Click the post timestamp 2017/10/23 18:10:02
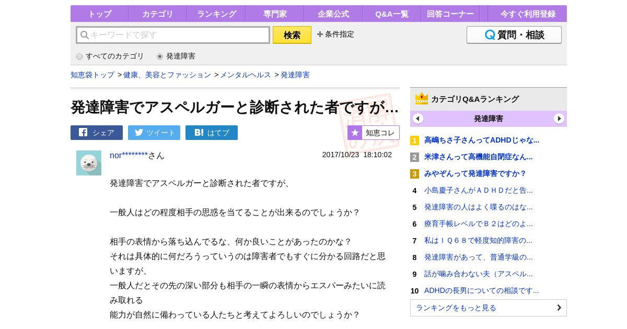The height and width of the screenshot is (329, 627). point(357,155)
